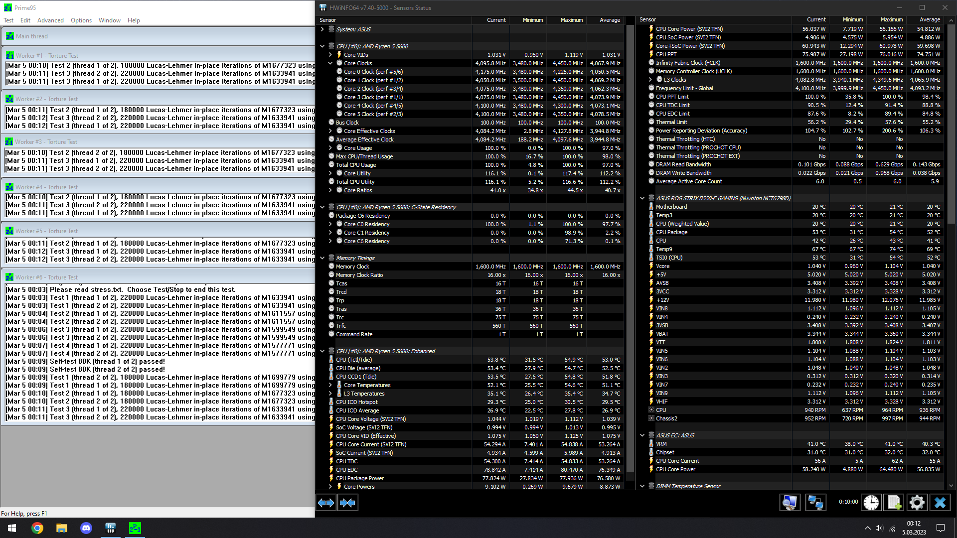Collapse the Memory Timings group
This screenshot has height=538, width=957.
[x=322, y=258]
